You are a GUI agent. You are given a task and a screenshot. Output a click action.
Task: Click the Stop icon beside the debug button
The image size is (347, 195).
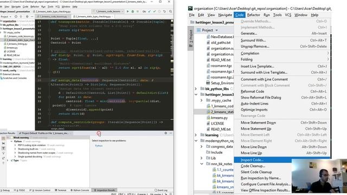(137, 11)
